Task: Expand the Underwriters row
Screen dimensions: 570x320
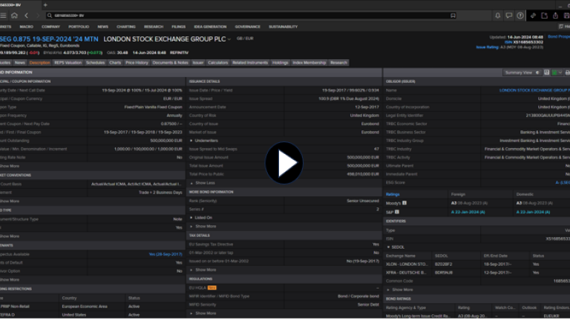Action: tap(208, 140)
